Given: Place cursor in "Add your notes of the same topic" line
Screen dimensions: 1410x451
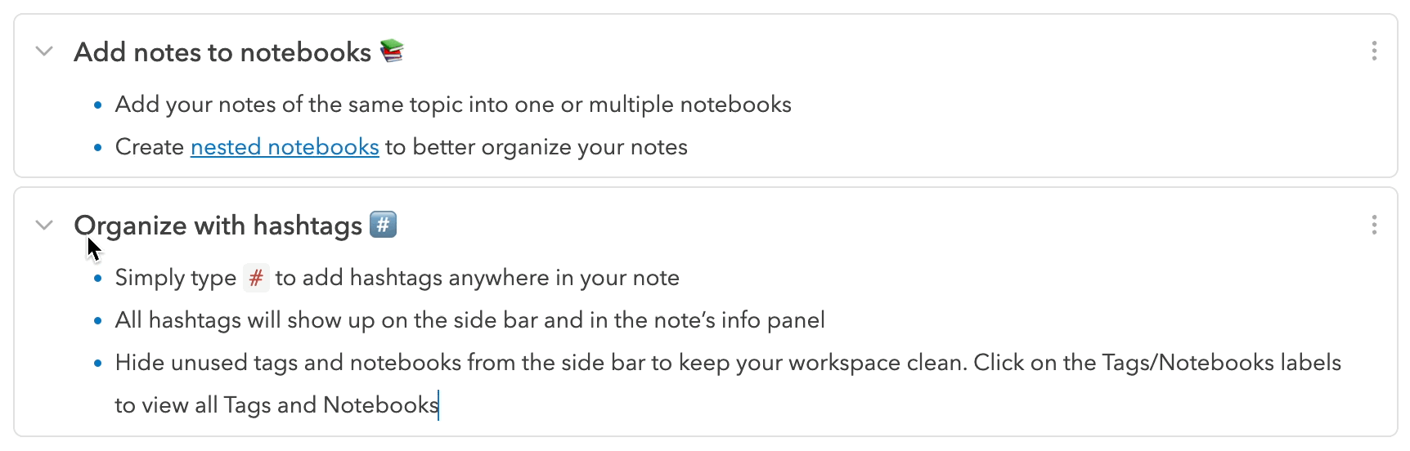Looking at the screenshot, I should (453, 105).
